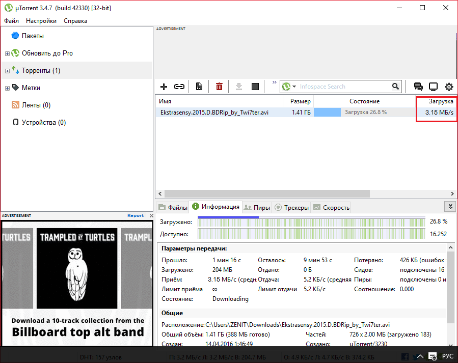Viewport: 458px width, 363px height.
Task: Sort torrents by Загрузка column header
Action: (x=441, y=101)
